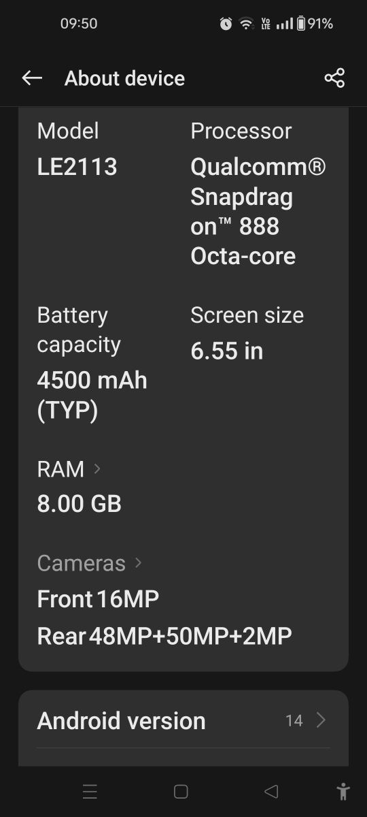Tap the back triangle navigation button
The height and width of the screenshot is (817, 367).
pos(271,791)
